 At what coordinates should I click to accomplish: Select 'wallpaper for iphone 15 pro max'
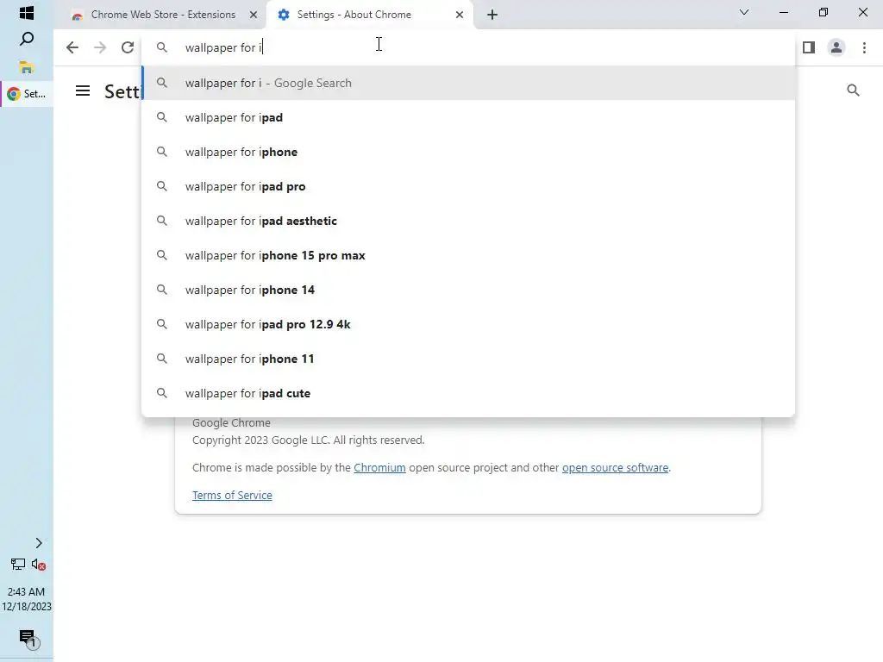click(x=468, y=255)
